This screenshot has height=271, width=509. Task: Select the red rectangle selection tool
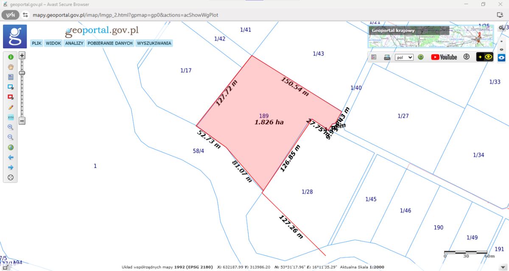tap(11, 97)
